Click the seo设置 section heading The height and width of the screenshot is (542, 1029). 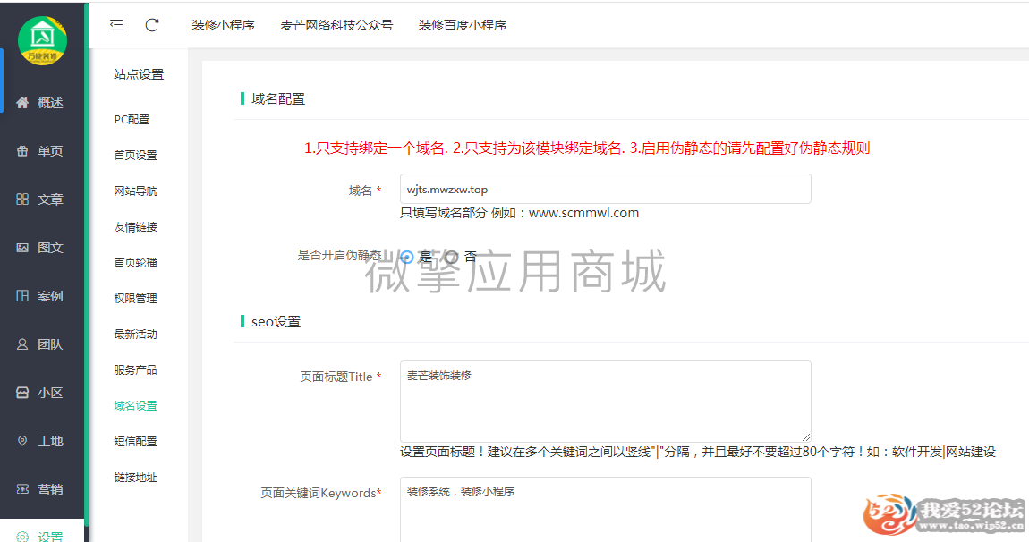(276, 321)
